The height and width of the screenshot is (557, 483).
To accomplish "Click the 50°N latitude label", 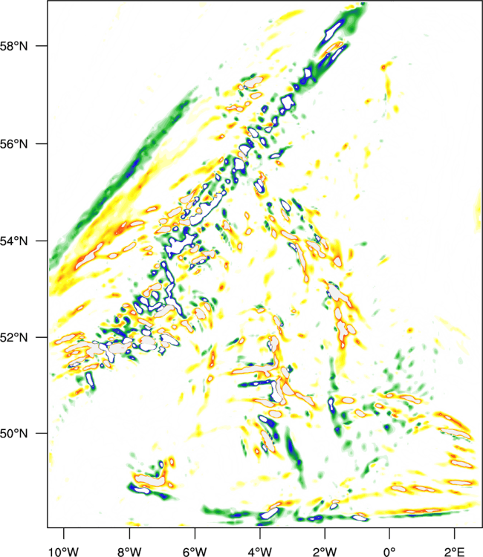I will click(x=14, y=434).
